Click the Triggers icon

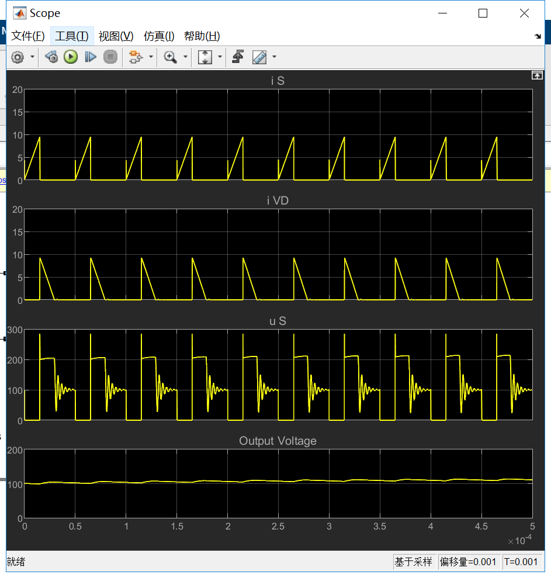pyautogui.click(x=238, y=57)
